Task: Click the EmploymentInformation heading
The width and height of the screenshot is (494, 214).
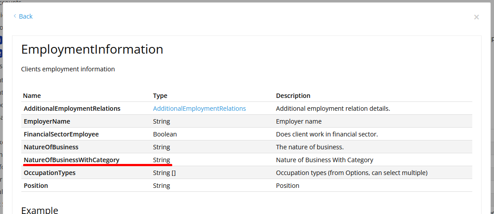Action: 92,49
